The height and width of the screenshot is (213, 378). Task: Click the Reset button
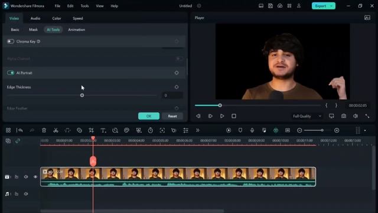coord(172,116)
